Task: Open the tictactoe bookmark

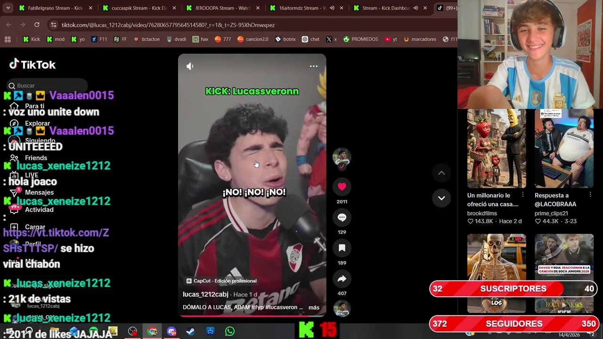Action: (147, 39)
